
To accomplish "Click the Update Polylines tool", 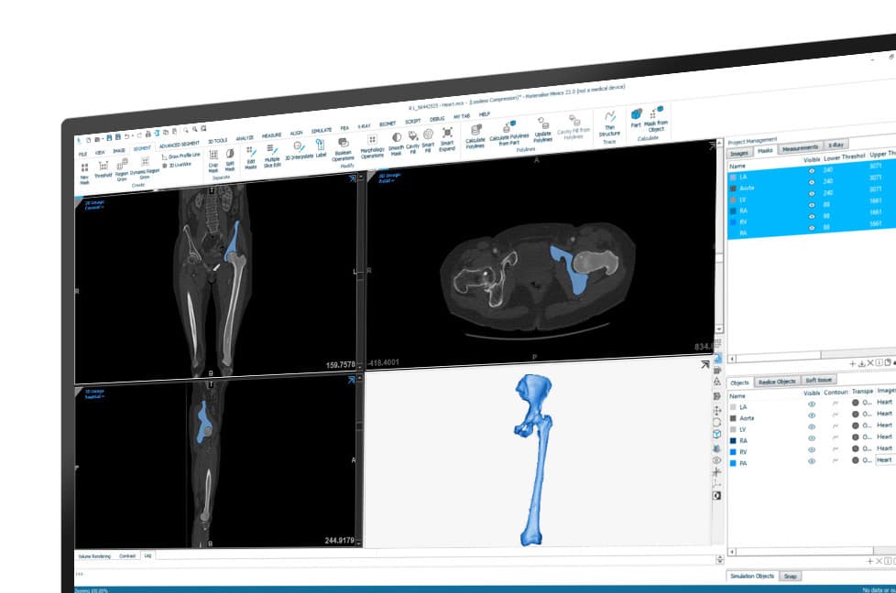I will point(542,130).
